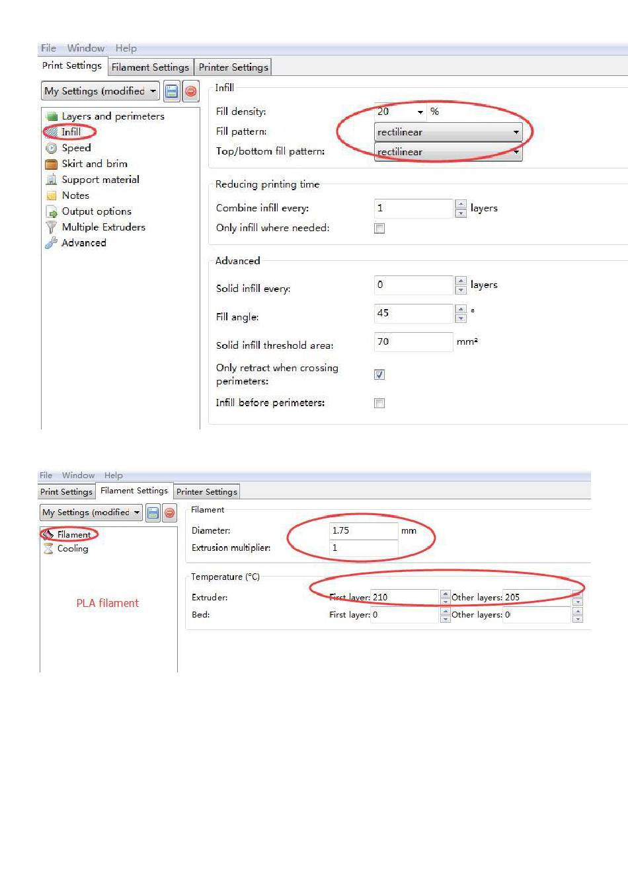Open the File menu in lower window
628x887 pixels.
coord(46,476)
